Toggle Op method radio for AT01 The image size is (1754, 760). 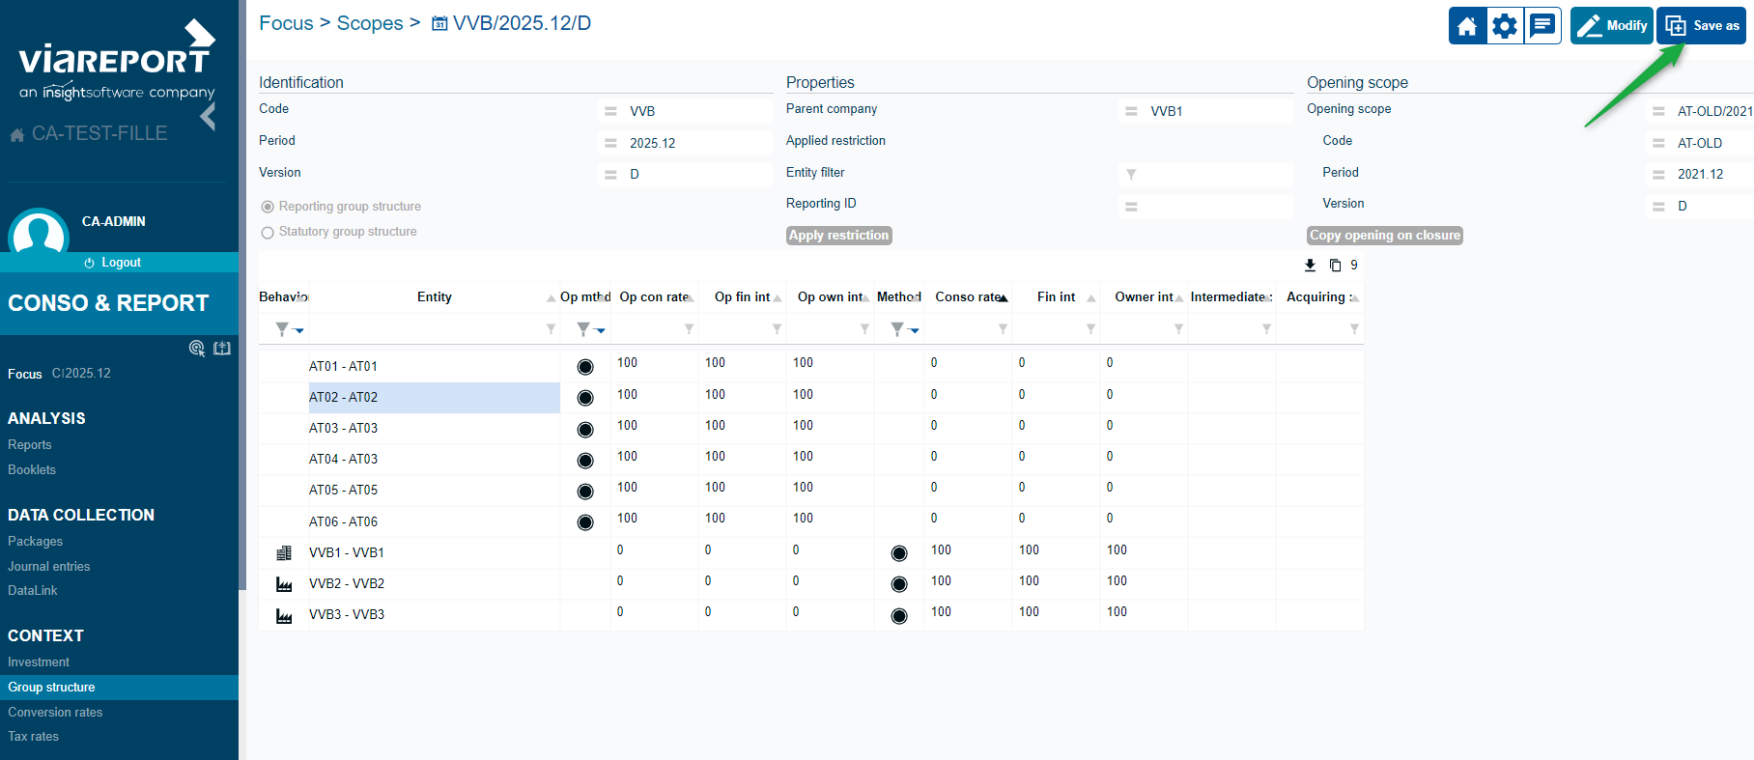pos(585,367)
